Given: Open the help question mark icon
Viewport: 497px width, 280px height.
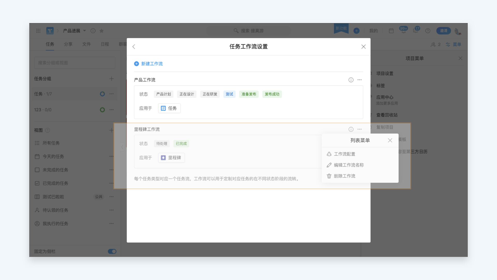Looking at the screenshot, I should 428,31.
